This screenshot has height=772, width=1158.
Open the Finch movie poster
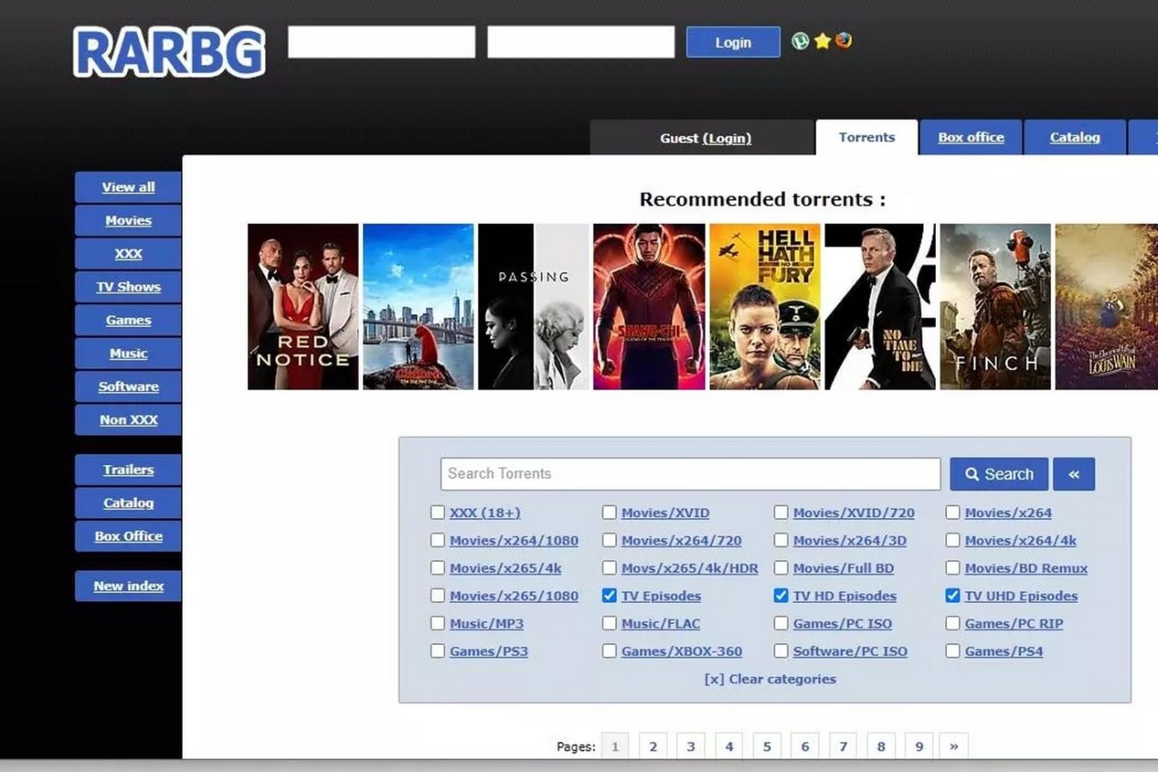(x=995, y=306)
